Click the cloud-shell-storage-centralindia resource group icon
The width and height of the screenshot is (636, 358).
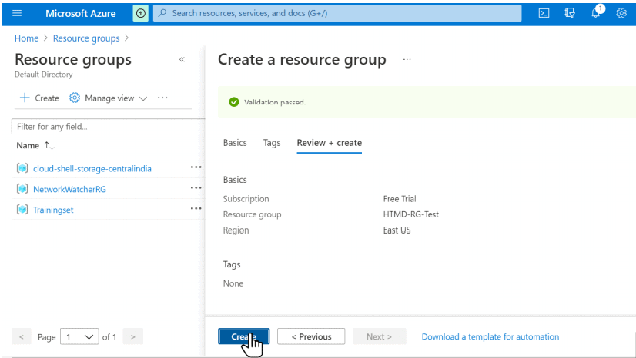[22, 168]
